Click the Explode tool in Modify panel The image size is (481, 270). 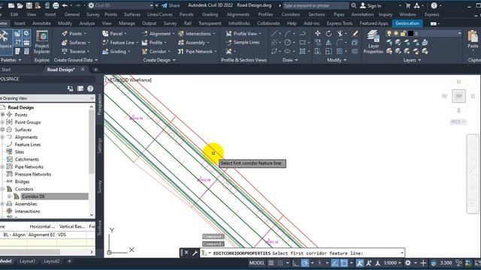pyautogui.click(x=355, y=42)
